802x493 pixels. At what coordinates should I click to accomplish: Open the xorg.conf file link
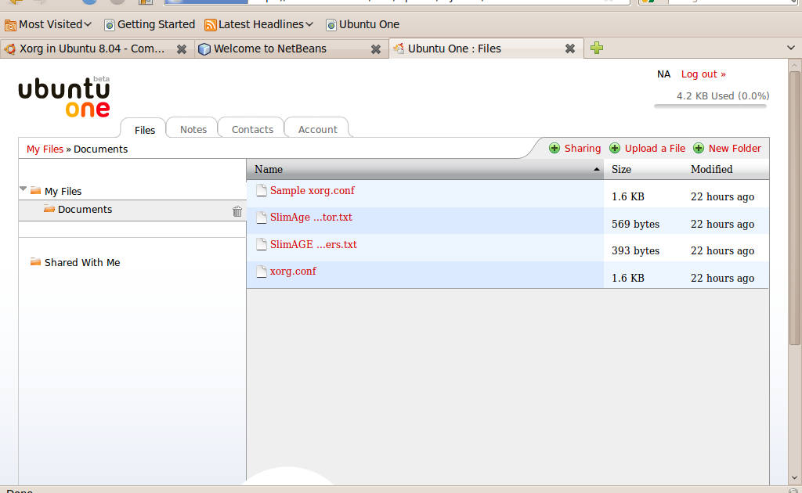point(293,272)
